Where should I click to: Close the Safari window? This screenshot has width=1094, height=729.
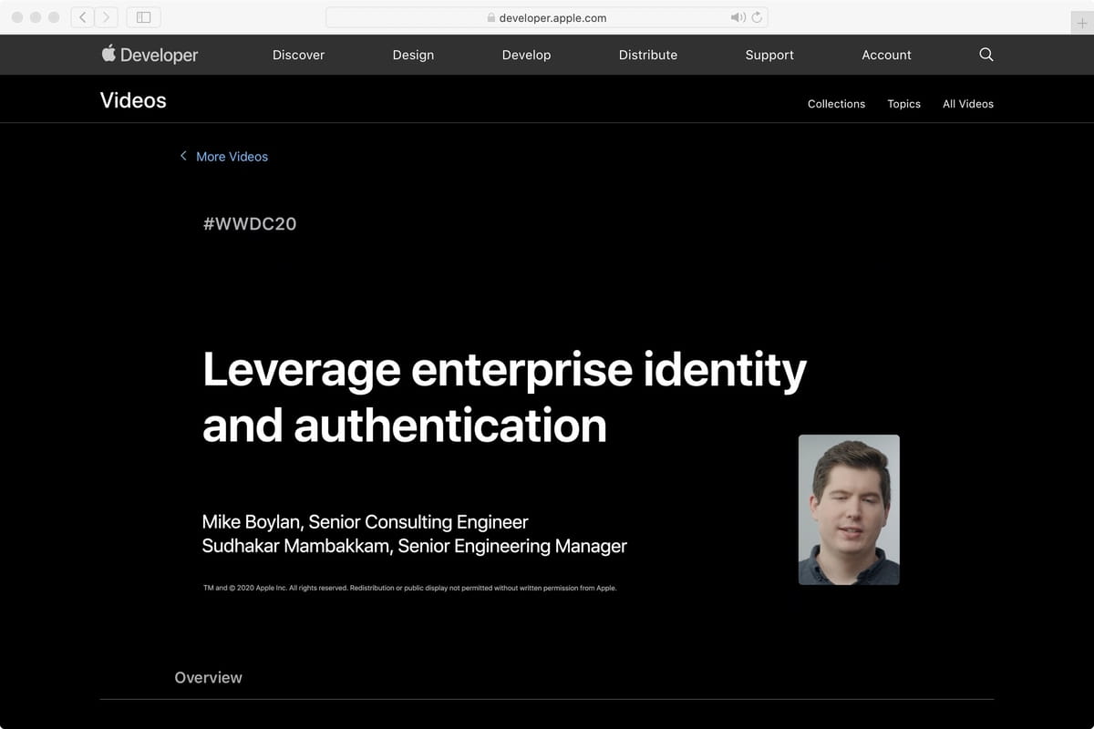(x=17, y=17)
